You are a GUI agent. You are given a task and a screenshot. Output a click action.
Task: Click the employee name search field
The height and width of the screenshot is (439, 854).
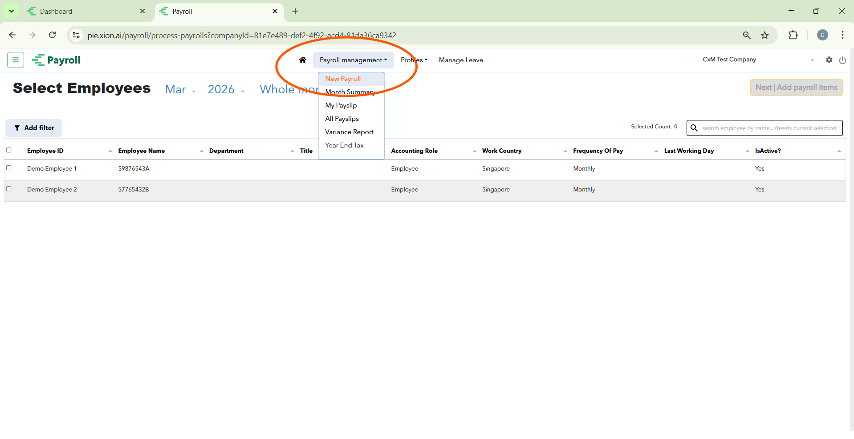pyautogui.click(x=769, y=128)
